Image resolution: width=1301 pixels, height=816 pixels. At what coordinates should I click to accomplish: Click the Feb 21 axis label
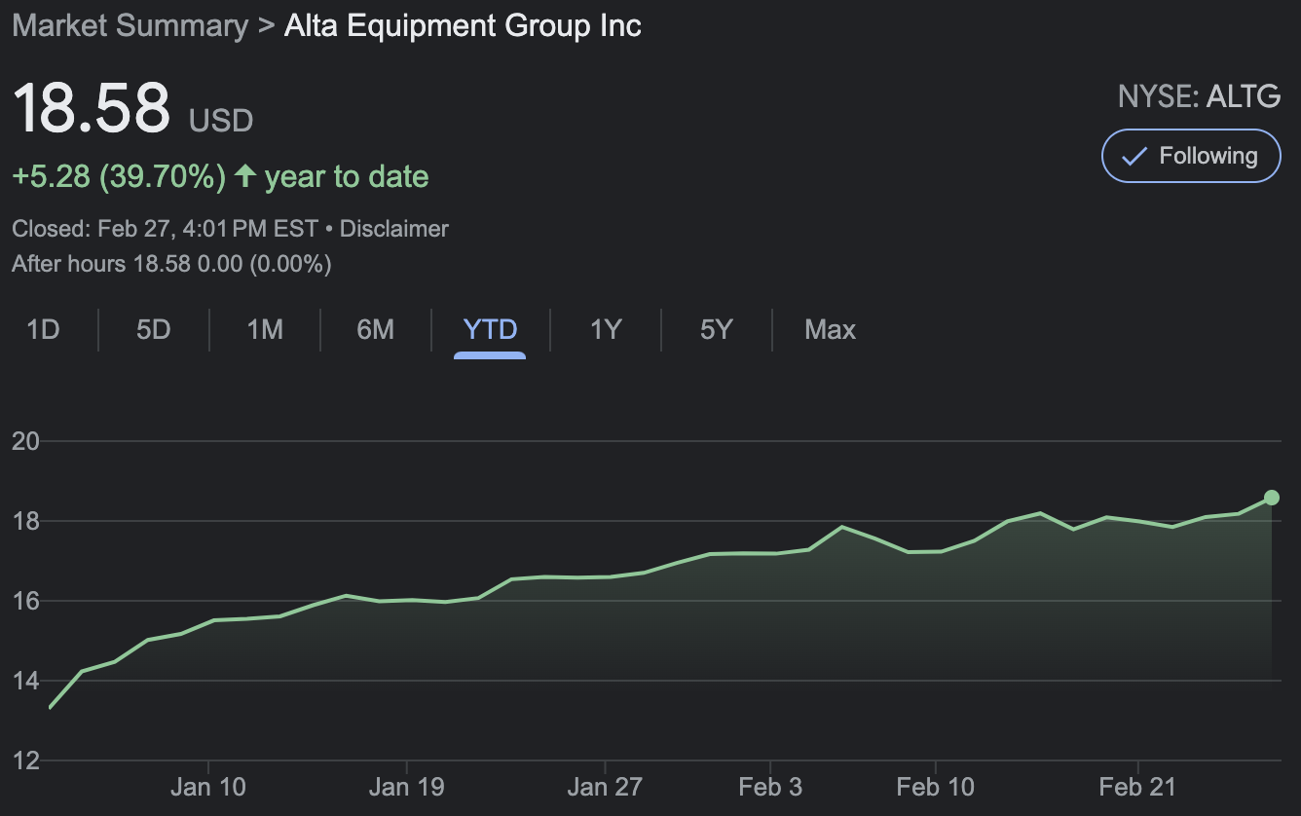1137,787
